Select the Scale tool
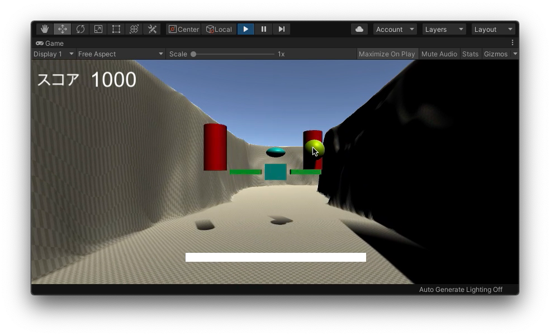The height and width of the screenshot is (336, 550). [98, 29]
